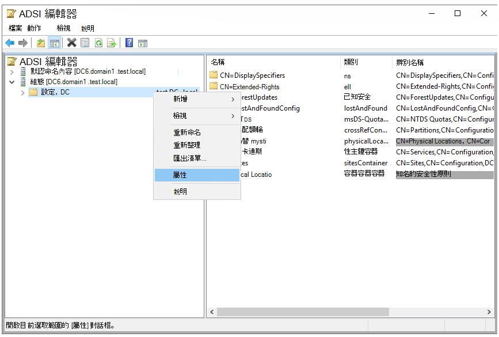Image resolution: width=499 pixels, height=337 pixels.
Task: Click the server icon beside 默認命名內容
Action: coord(23,71)
